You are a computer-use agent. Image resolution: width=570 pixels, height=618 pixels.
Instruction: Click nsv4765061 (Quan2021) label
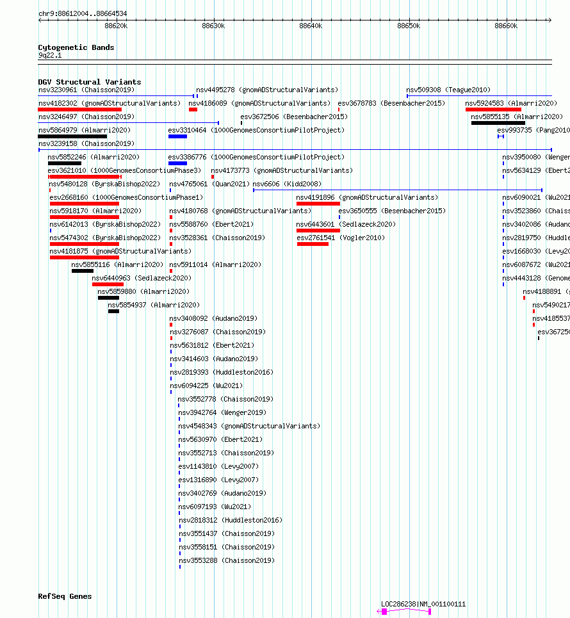pyautogui.click(x=209, y=184)
